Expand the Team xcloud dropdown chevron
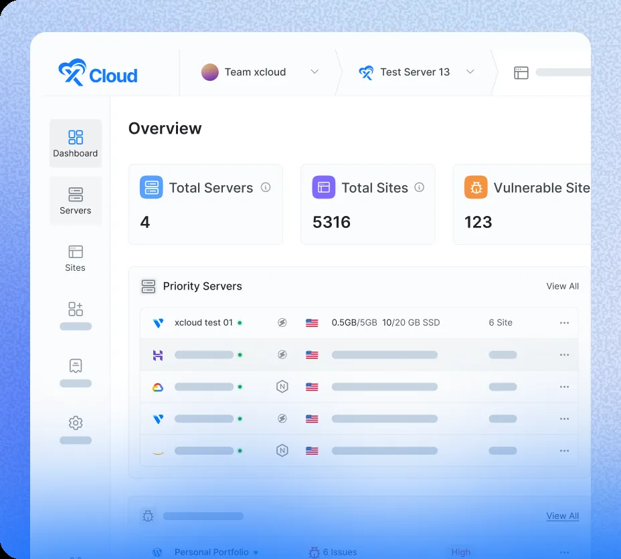621x559 pixels. click(315, 72)
